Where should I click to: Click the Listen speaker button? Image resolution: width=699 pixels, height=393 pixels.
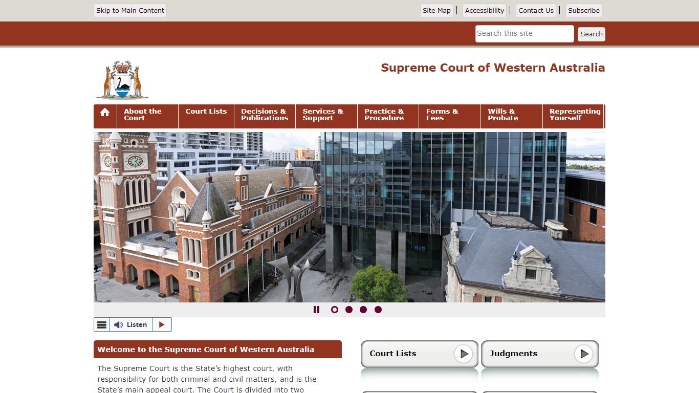(130, 324)
